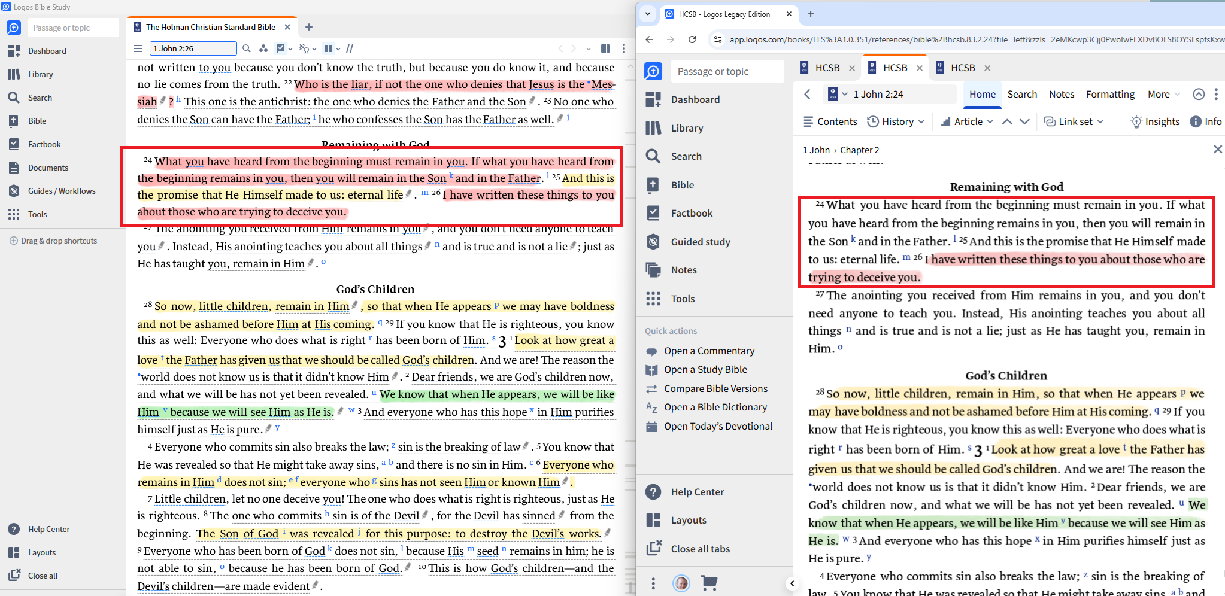Viewport: 1225px width, 596px height.
Task: Open the hamburger panel menu in desktop Bible panel
Action: click(x=138, y=48)
